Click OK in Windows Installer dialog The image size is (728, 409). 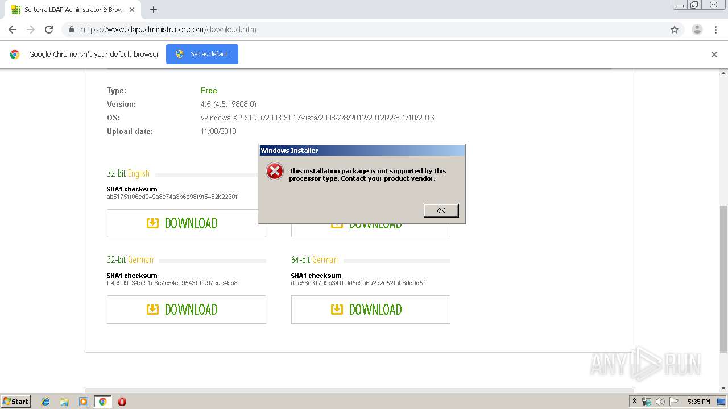pyautogui.click(x=441, y=211)
